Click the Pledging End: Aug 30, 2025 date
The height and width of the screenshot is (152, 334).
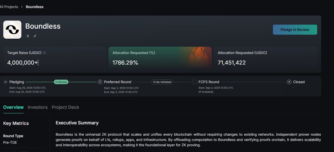point(27,92)
